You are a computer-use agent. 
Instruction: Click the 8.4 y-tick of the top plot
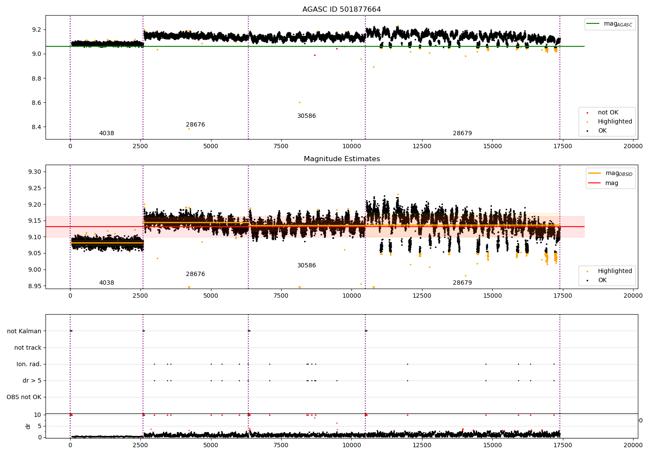[x=37, y=127]
